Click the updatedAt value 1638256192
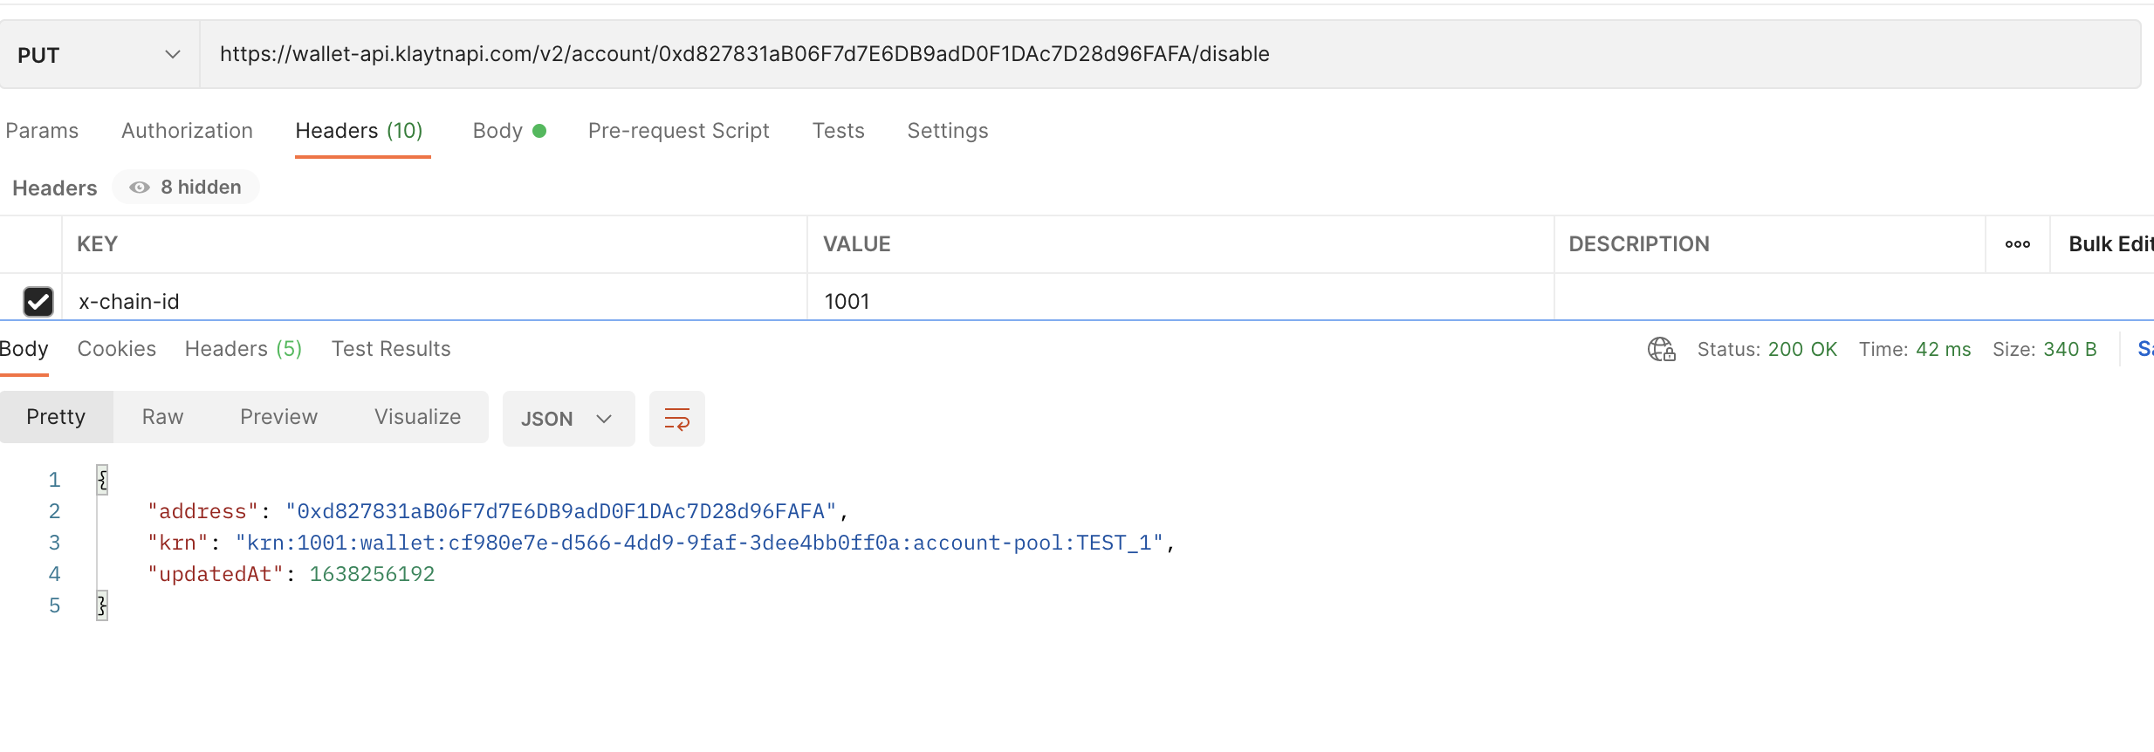 372,574
